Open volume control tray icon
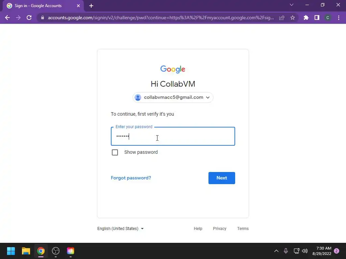Viewport: 346px width, 259px height. pos(305,251)
